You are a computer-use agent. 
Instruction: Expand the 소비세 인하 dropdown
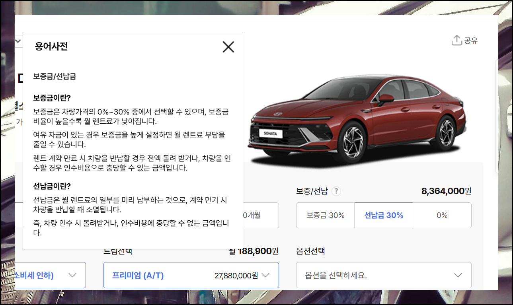[x=50, y=275]
